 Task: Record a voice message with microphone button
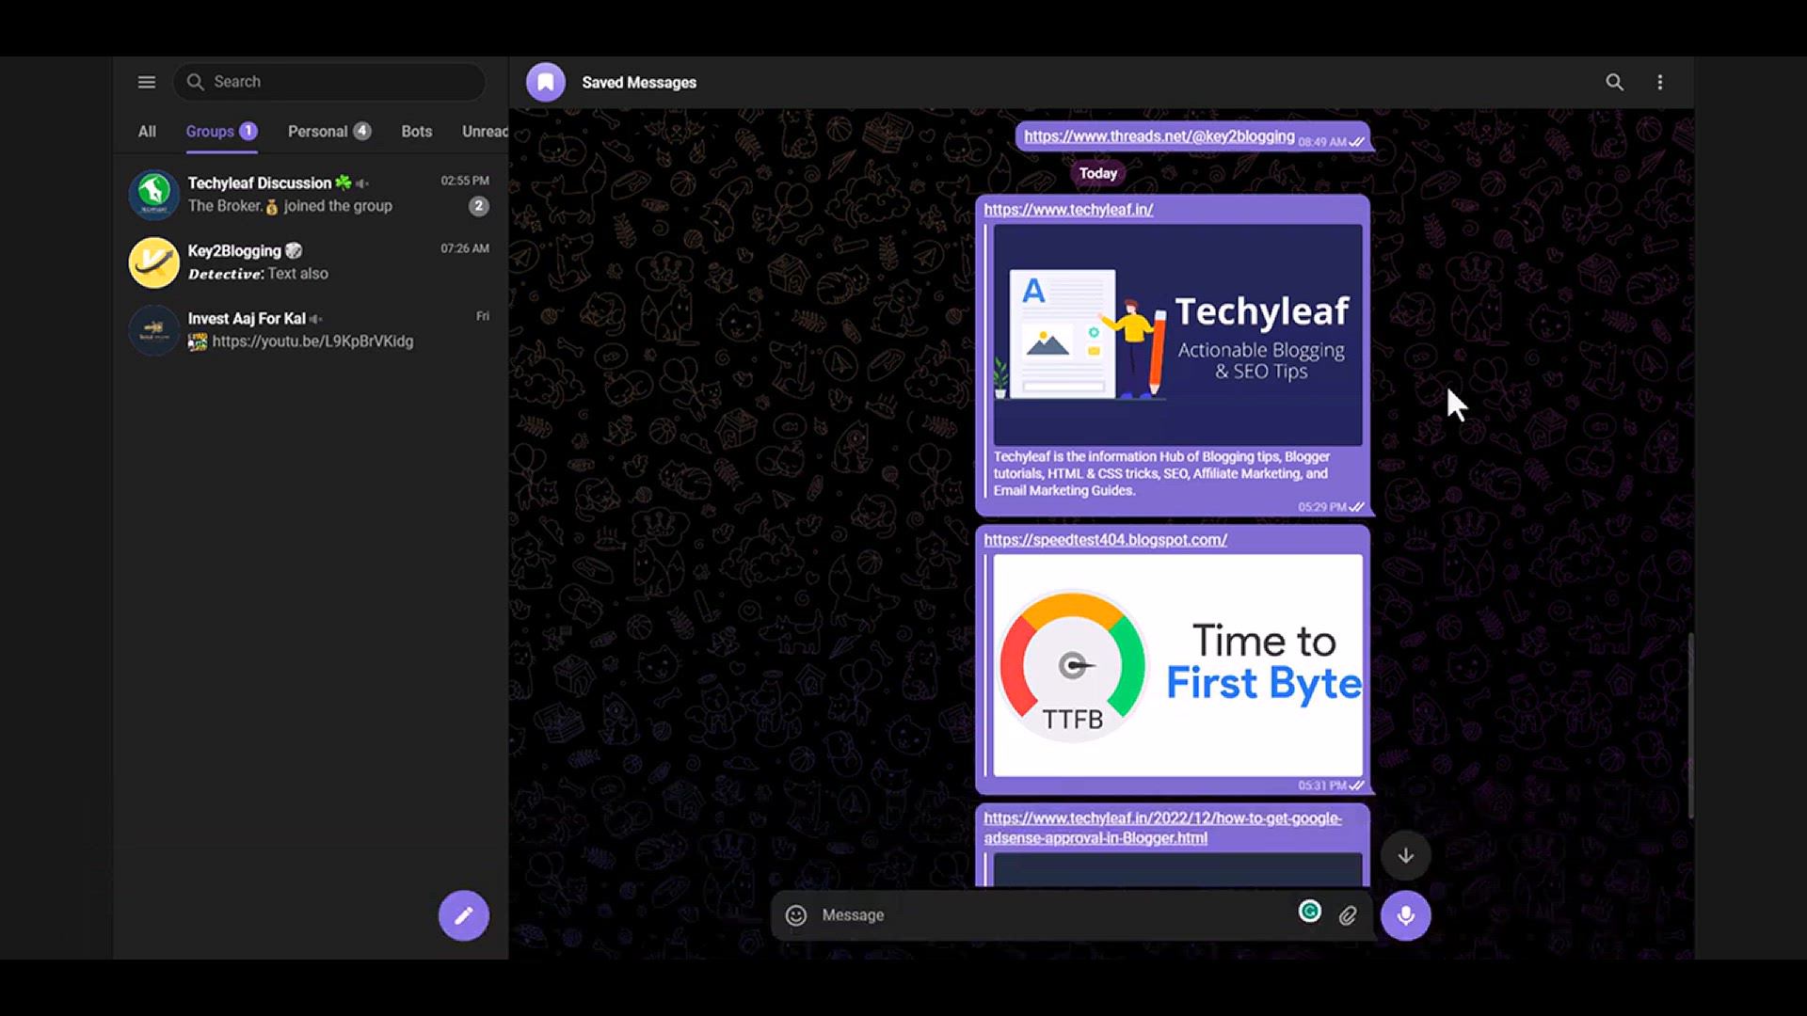(x=1405, y=915)
